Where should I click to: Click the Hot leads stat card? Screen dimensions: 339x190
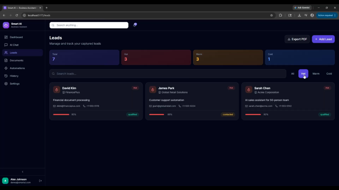click(x=156, y=57)
